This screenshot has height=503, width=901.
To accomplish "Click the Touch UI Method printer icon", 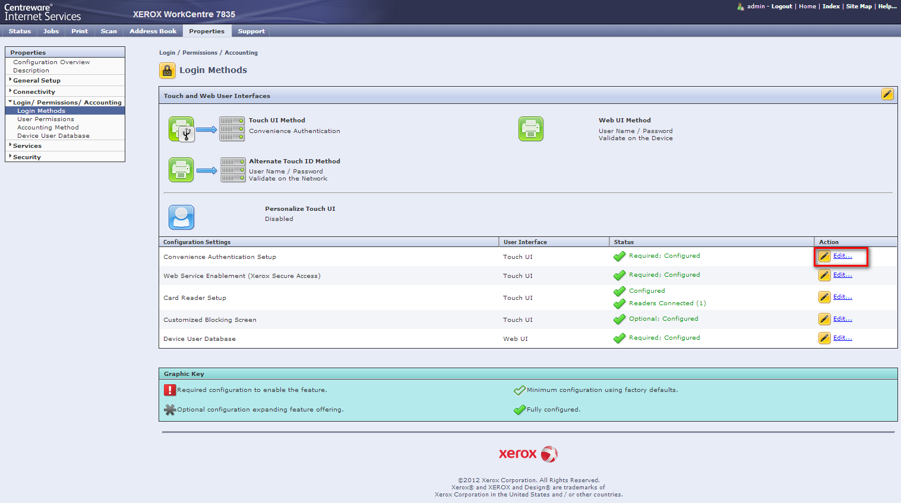I will [182, 129].
